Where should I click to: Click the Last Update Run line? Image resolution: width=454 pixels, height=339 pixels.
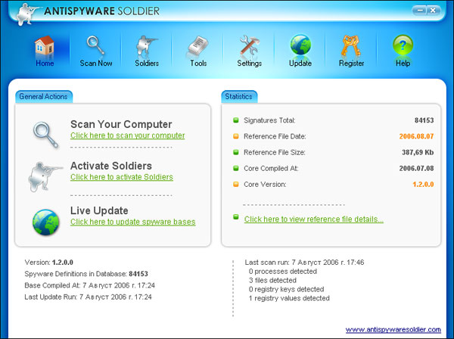click(x=88, y=297)
